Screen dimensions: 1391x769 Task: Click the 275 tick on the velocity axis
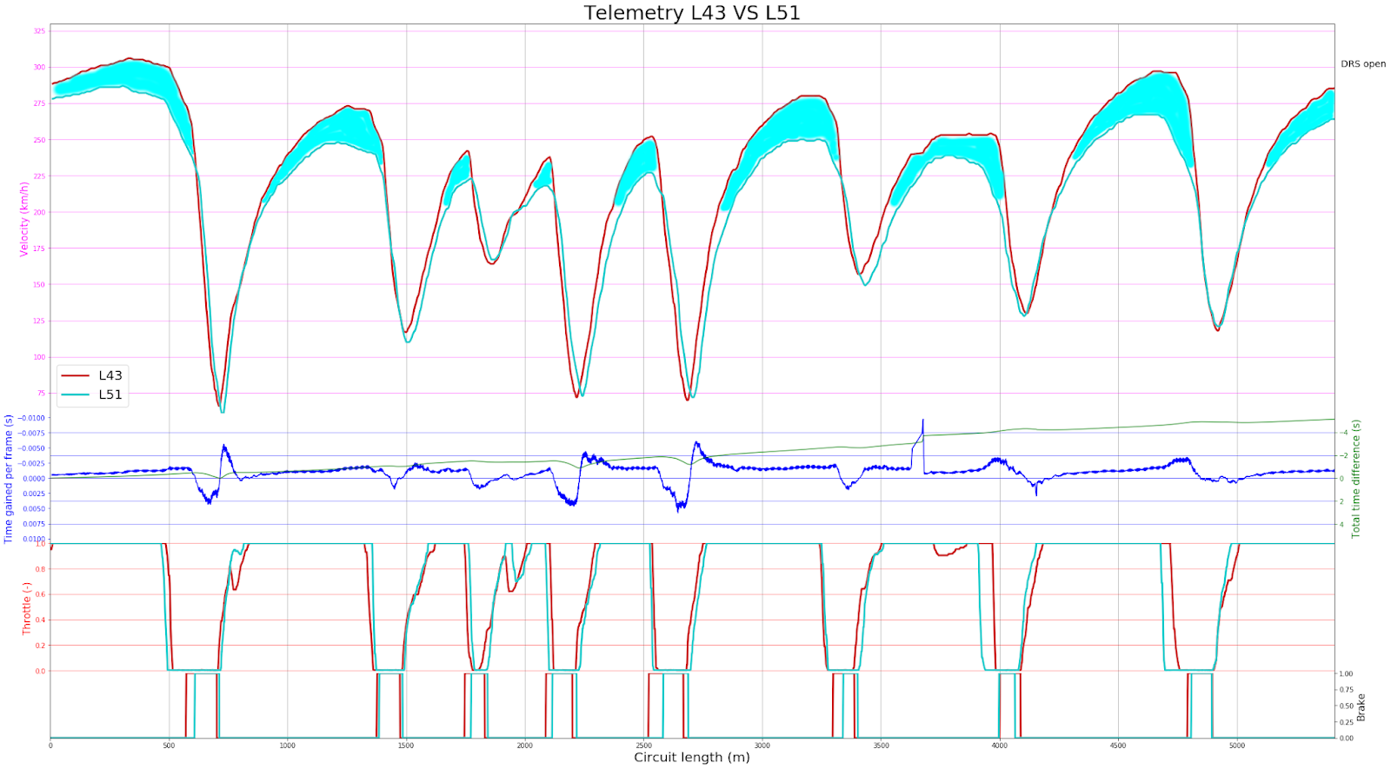39,103
